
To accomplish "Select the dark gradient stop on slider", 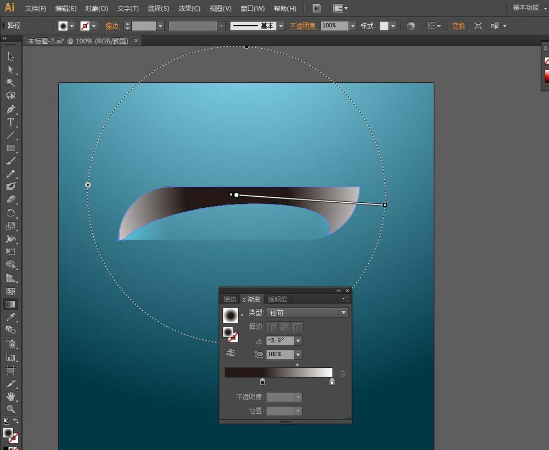I will pyautogui.click(x=262, y=381).
